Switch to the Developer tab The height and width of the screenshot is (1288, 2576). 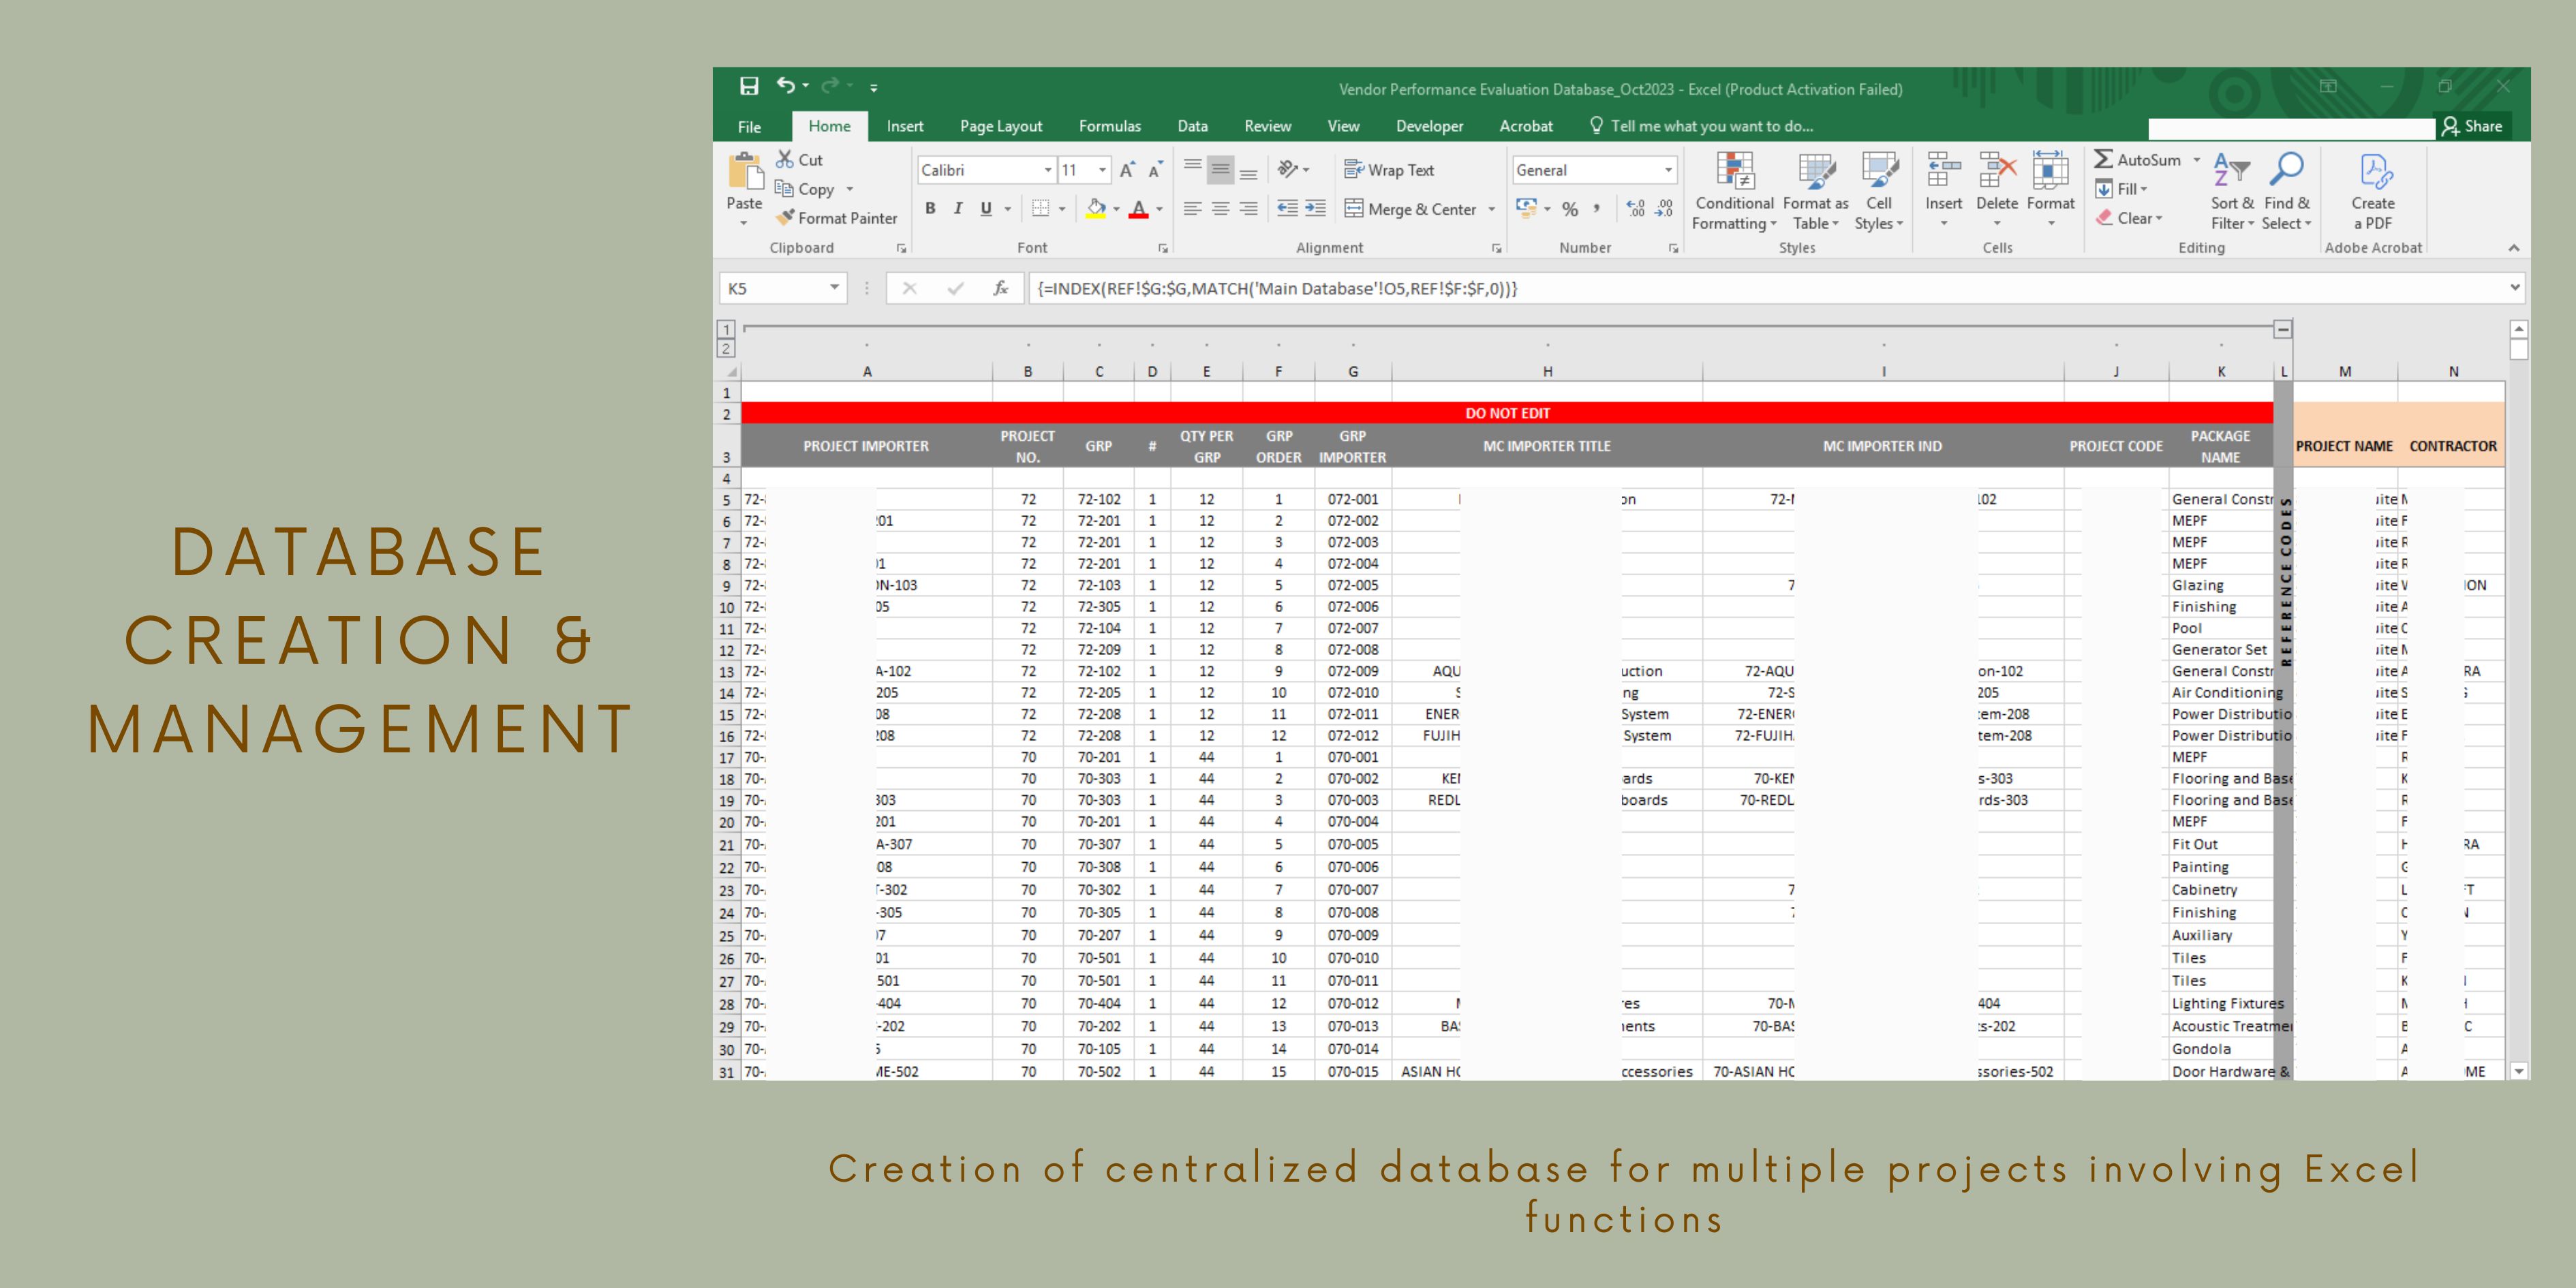click(x=1429, y=126)
